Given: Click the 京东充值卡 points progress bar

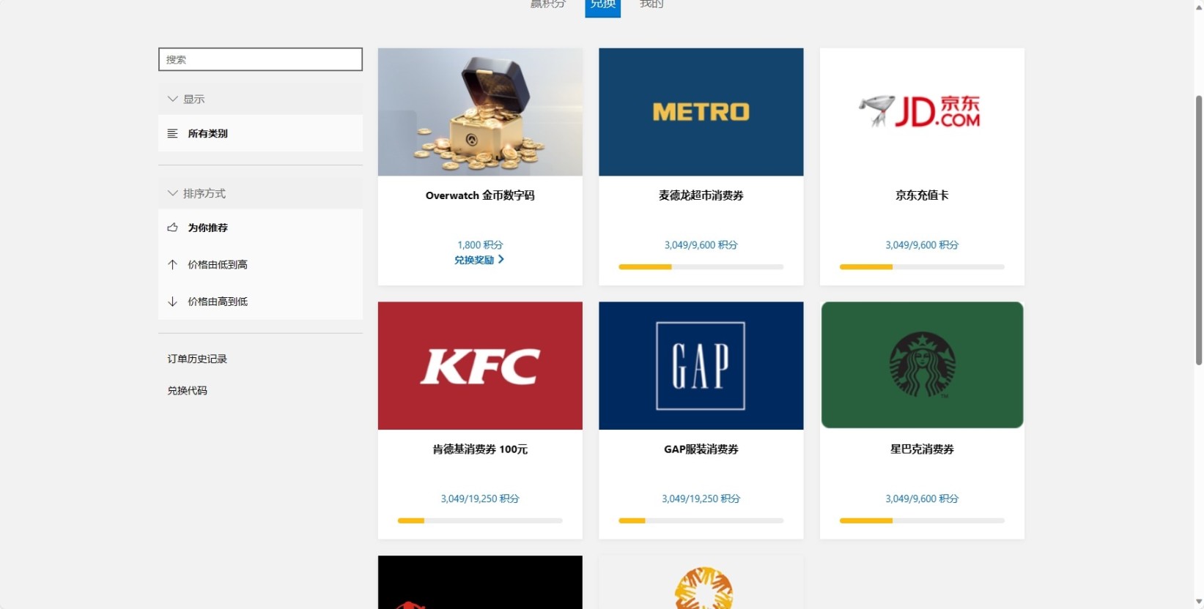Looking at the screenshot, I should (x=922, y=267).
